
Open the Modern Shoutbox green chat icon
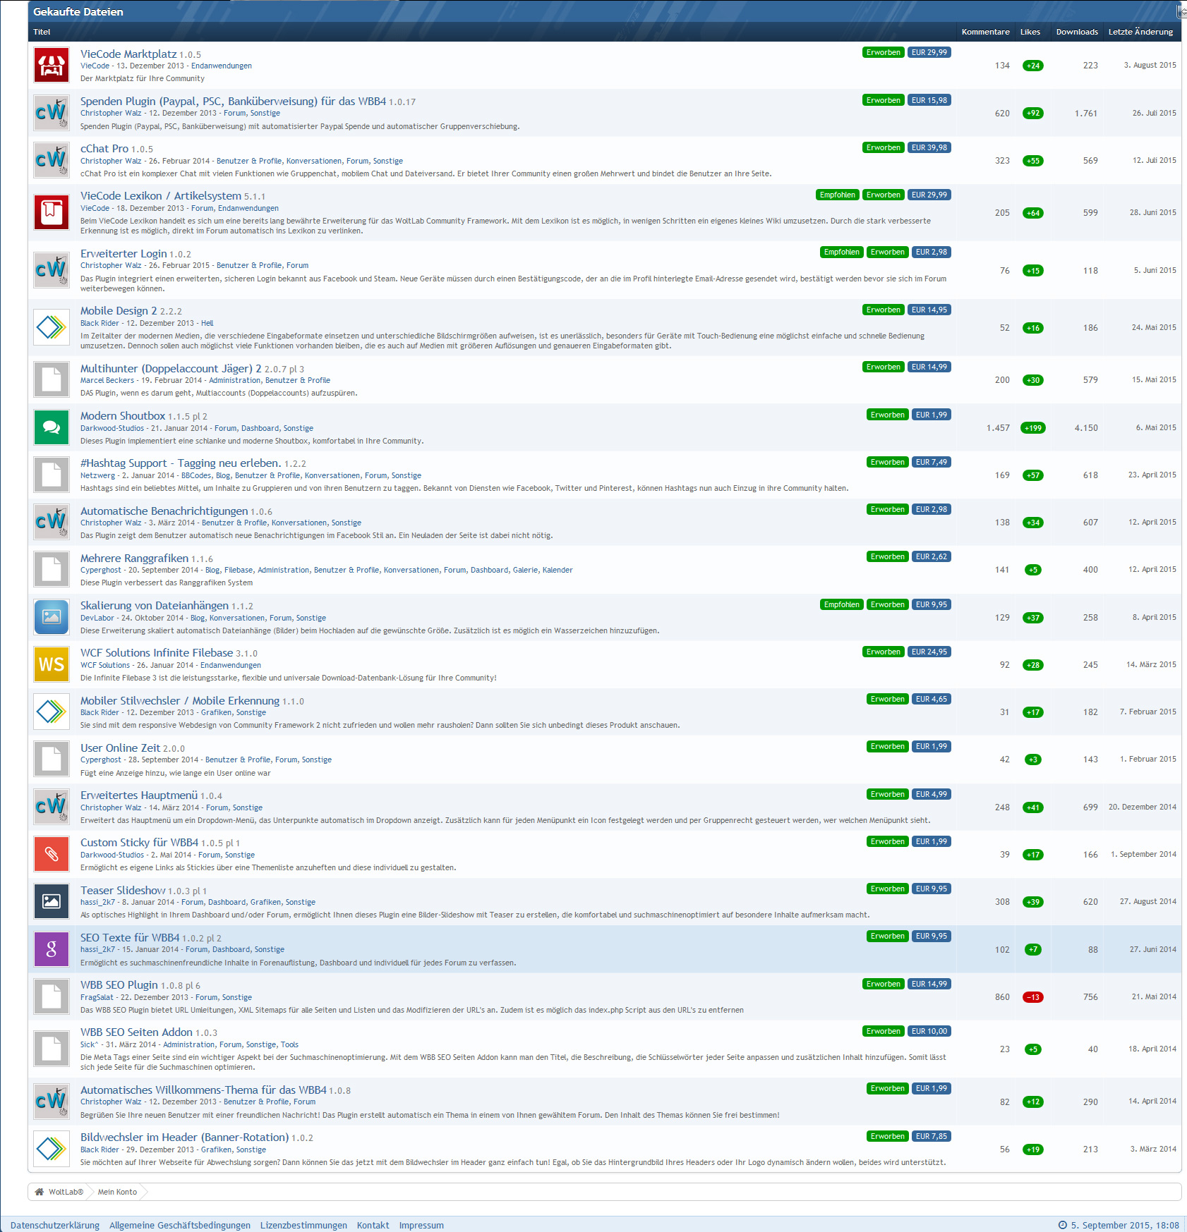52,427
